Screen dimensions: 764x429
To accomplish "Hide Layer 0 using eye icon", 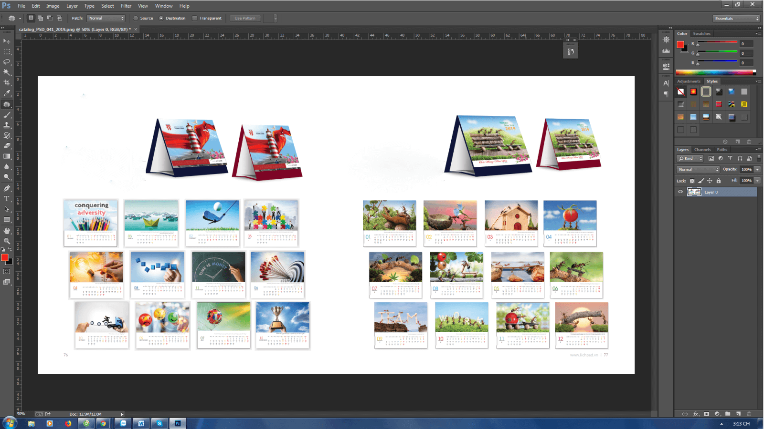I will coord(680,192).
